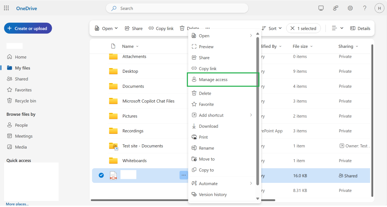Screen dimensions: 387x207
Task: Click the Desktop folder icon
Action: pyautogui.click(x=113, y=71)
